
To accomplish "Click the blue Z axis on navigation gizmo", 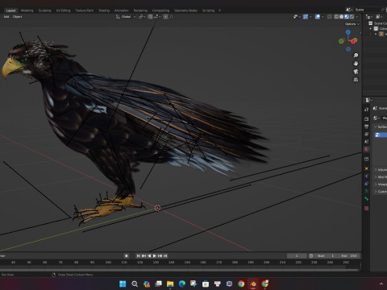I will tap(348, 32).
